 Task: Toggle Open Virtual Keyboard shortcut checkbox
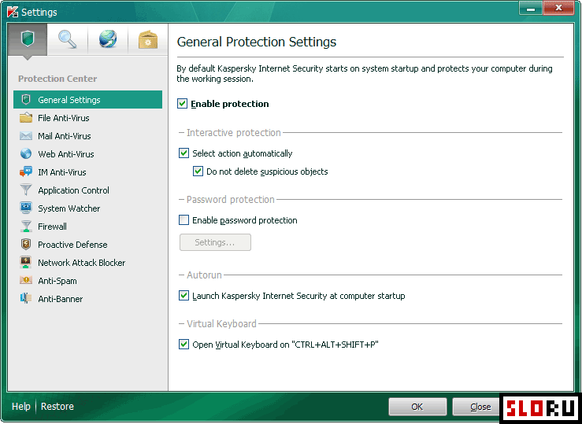pyautogui.click(x=183, y=345)
